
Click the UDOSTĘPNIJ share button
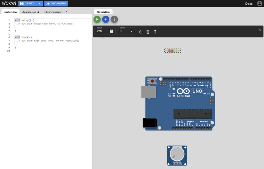pos(56,3)
